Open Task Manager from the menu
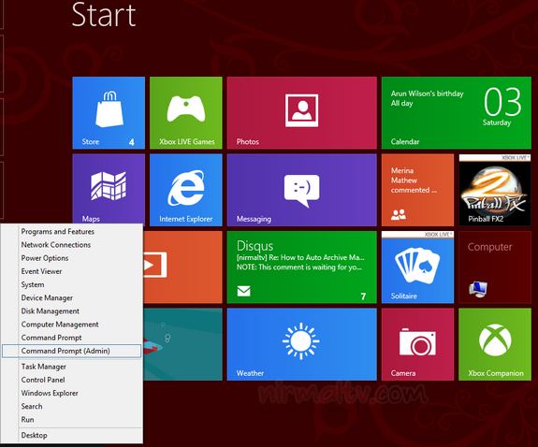The image size is (538, 447). [72, 367]
